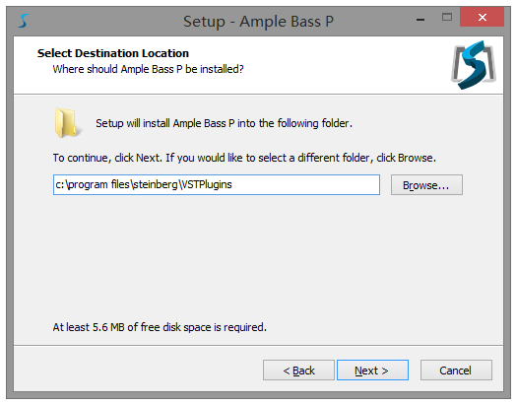Focus the destination folder path field

(217, 184)
